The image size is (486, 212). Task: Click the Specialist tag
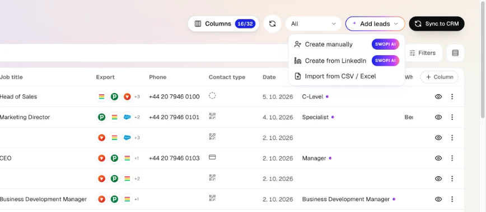[315, 117]
